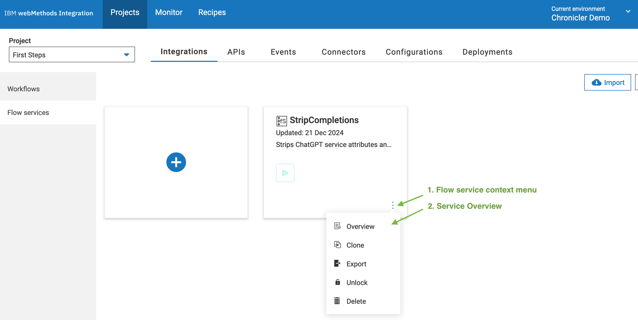Open the three-dot menu on StripCompletions card
This screenshot has height=320, width=638.
pos(393,205)
